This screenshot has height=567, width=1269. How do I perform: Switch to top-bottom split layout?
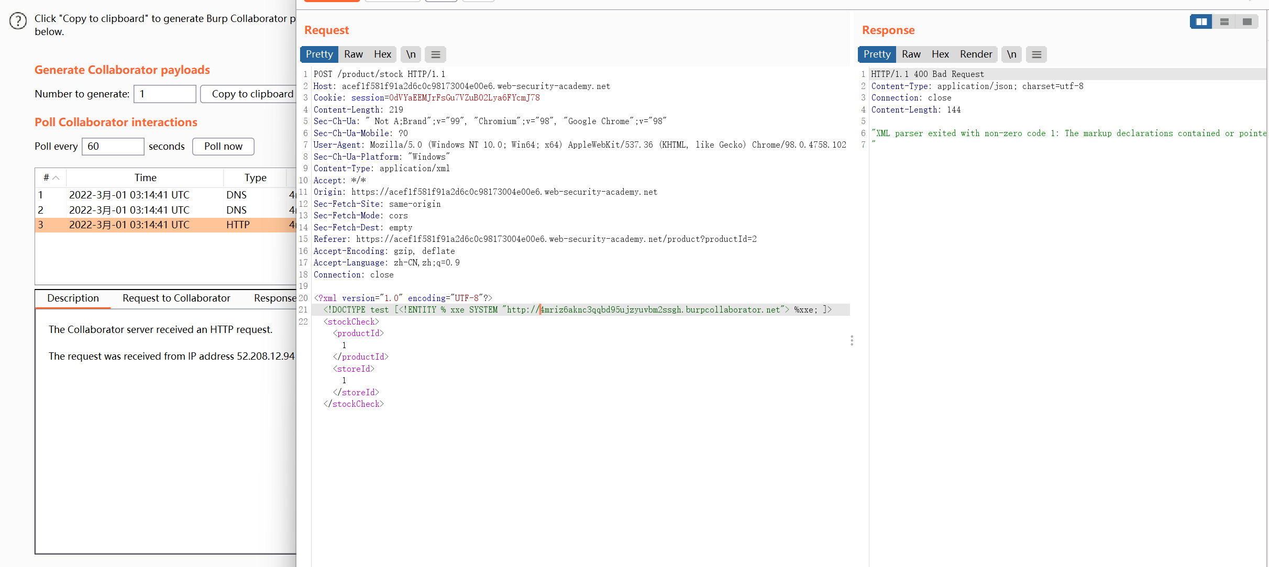[x=1224, y=21]
